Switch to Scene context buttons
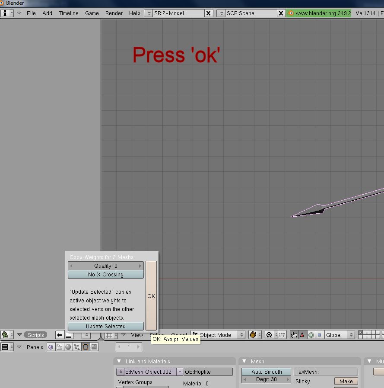This screenshot has width=384, height=388. click(x=94, y=347)
